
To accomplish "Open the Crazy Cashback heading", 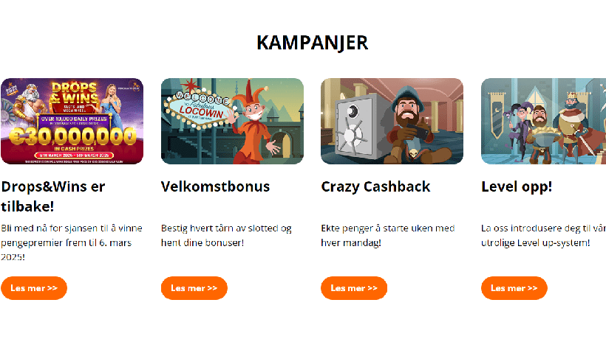I will pyautogui.click(x=375, y=187).
